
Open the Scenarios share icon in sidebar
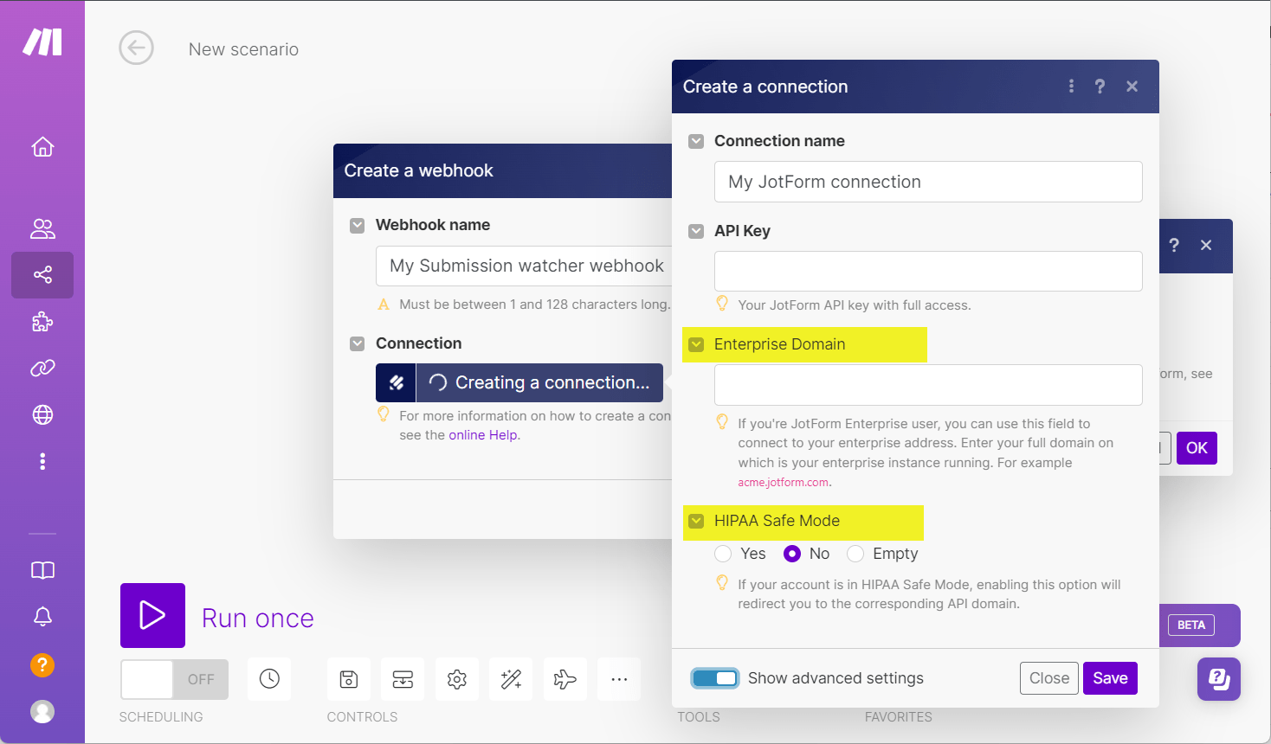(42, 275)
